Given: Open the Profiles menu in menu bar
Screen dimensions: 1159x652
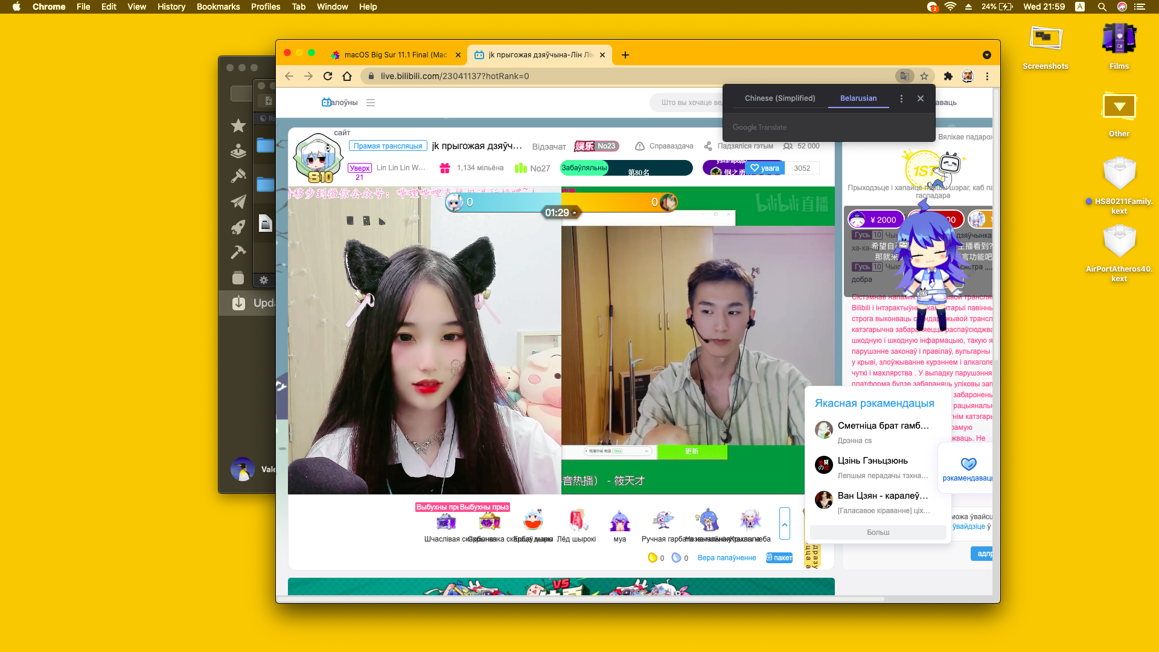Looking at the screenshot, I should [266, 7].
